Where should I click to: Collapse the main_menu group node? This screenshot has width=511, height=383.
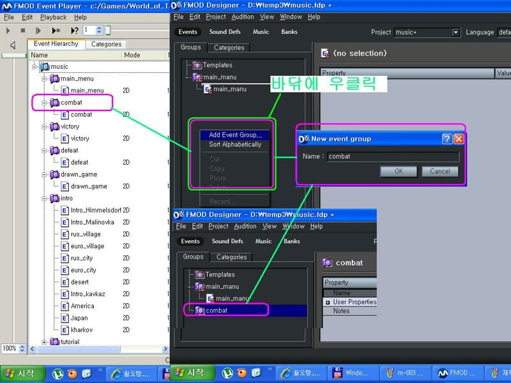pyautogui.click(x=44, y=79)
